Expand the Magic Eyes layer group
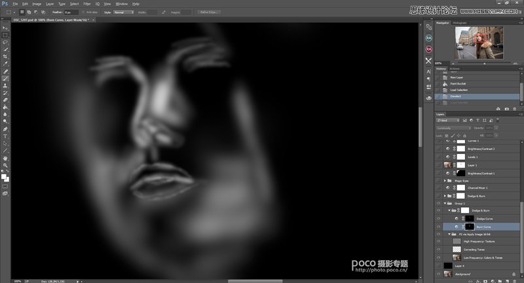The height and width of the screenshot is (283, 524). click(x=445, y=180)
